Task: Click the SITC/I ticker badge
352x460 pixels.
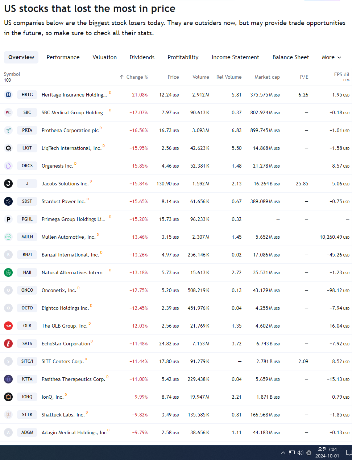Action: 27,361
